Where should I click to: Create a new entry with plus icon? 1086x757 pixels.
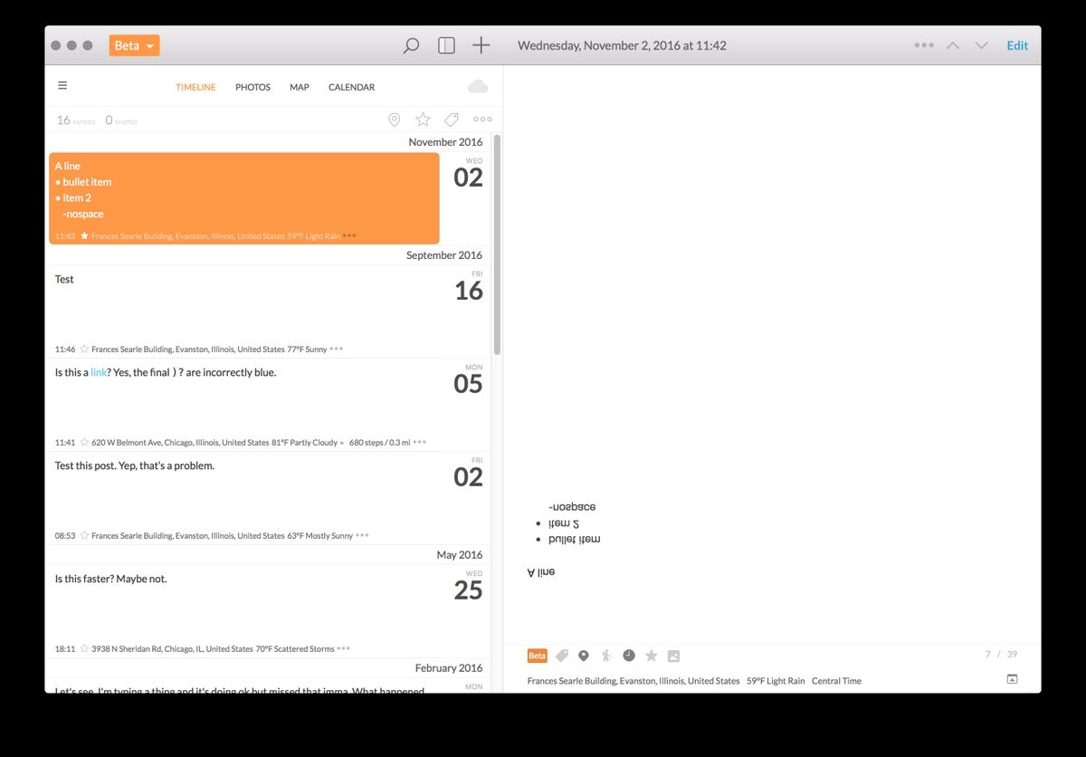481,45
